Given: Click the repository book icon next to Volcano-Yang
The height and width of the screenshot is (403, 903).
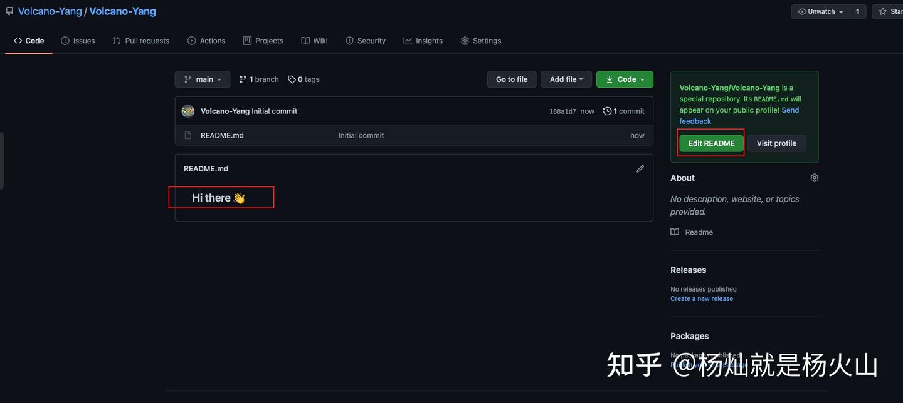Looking at the screenshot, I should (9, 11).
